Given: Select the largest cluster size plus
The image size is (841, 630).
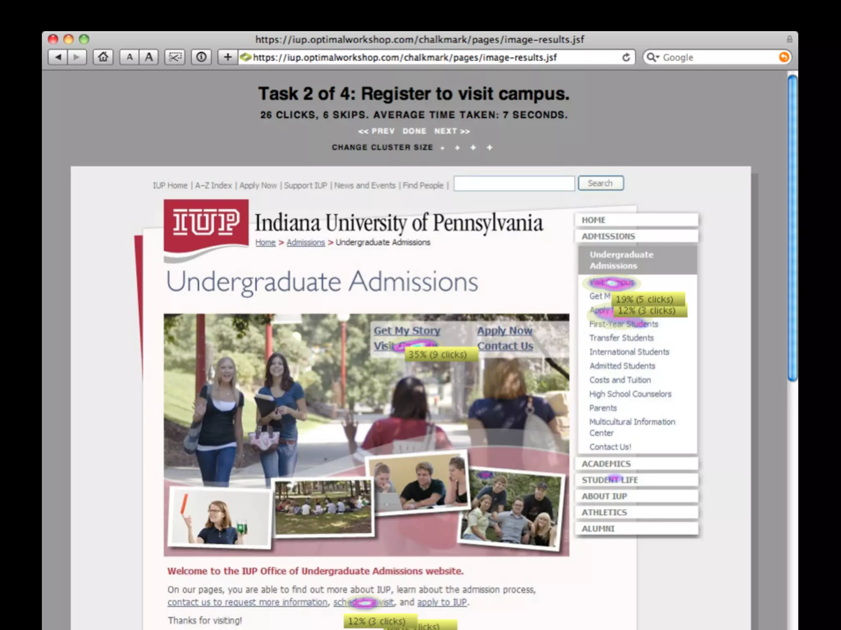Looking at the screenshot, I should pyautogui.click(x=489, y=148).
